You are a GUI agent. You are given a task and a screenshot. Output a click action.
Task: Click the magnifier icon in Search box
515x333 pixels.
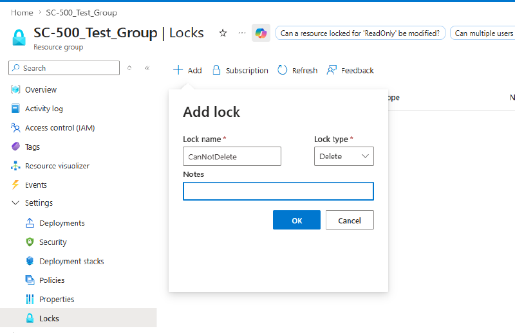[15, 67]
